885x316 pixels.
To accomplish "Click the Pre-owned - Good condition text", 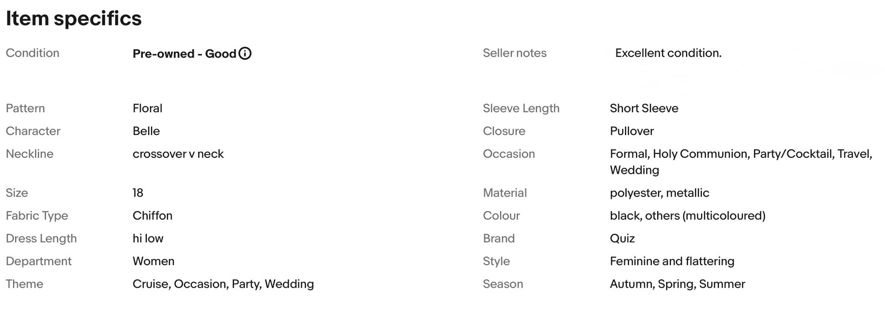I will click(x=184, y=54).
